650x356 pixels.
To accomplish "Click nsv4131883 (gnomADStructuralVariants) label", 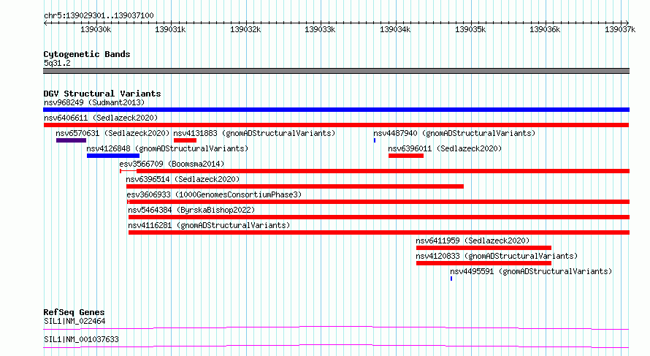I will click(x=254, y=133).
